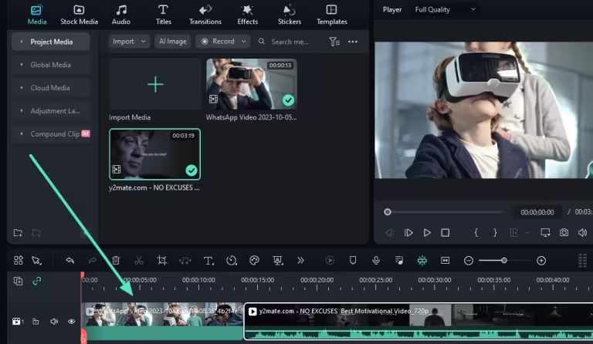
Task: Click the Import Media plus tile
Action: [x=155, y=84]
